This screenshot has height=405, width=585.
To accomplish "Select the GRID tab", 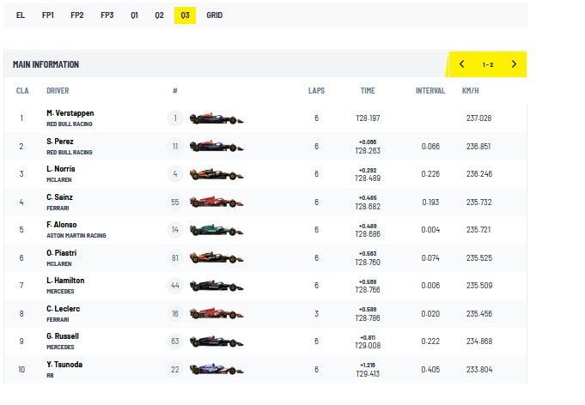I will pos(214,15).
